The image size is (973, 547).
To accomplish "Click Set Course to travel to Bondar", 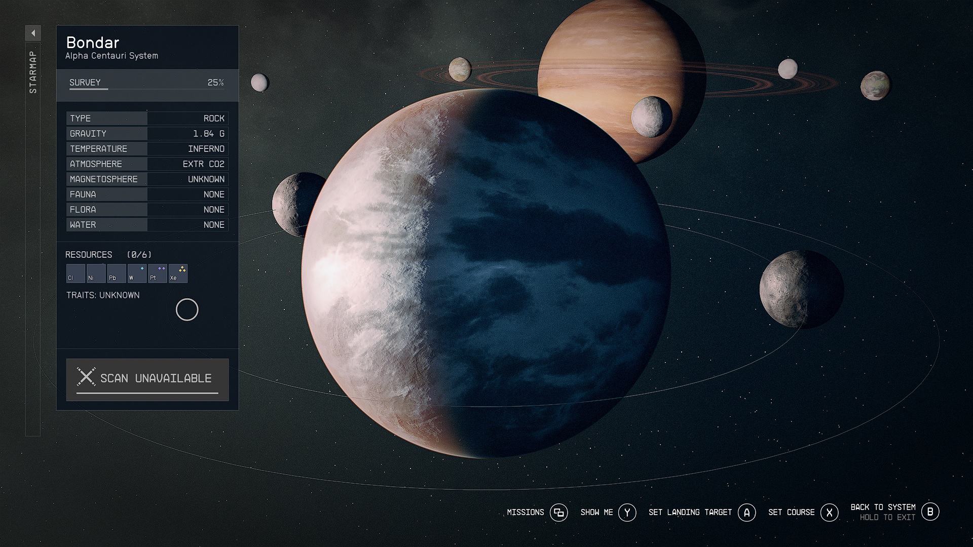I will (x=791, y=513).
